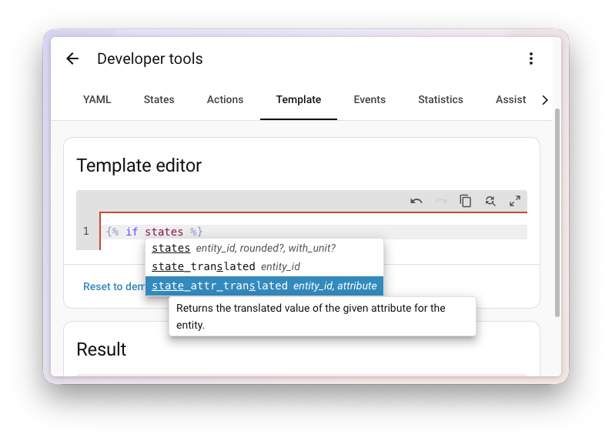Pick the state_attr_translated suggestion
The image size is (612, 441).
point(264,286)
